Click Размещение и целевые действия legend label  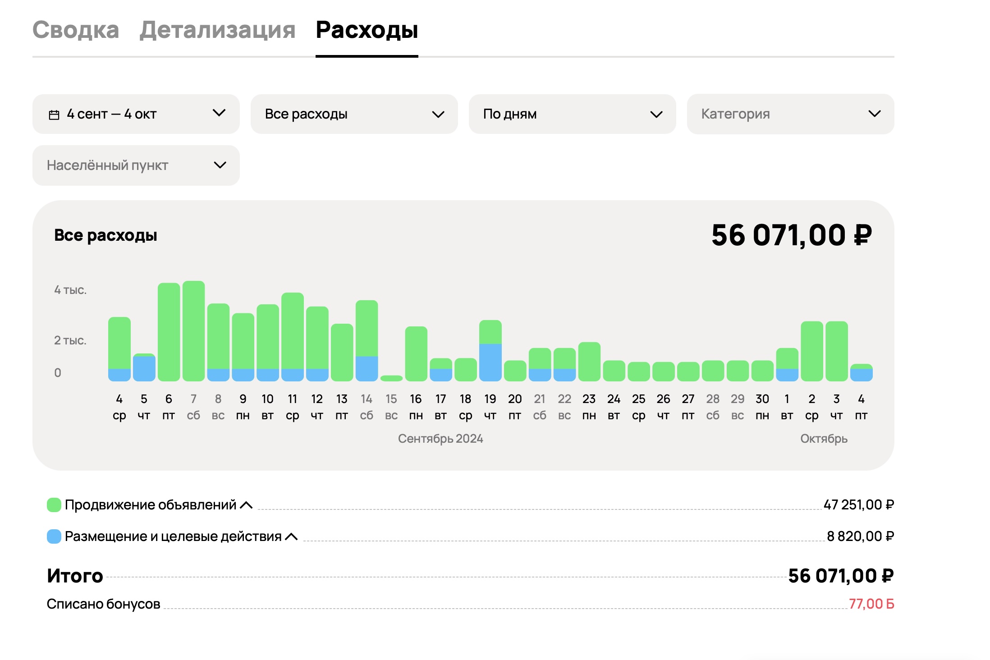coord(173,536)
